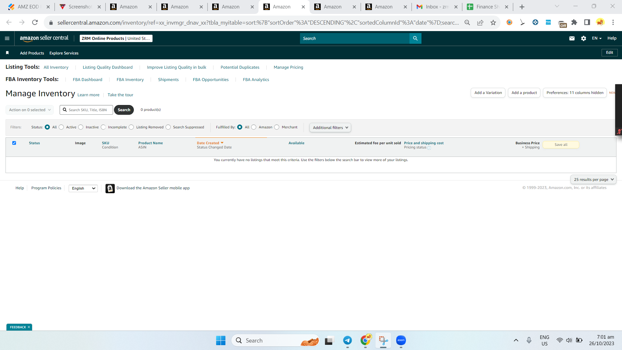Open a new browser tab with the plus icon
Image resolution: width=622 pixels, height=350 pixels.
pyautogui.click(x=522, y=7)
